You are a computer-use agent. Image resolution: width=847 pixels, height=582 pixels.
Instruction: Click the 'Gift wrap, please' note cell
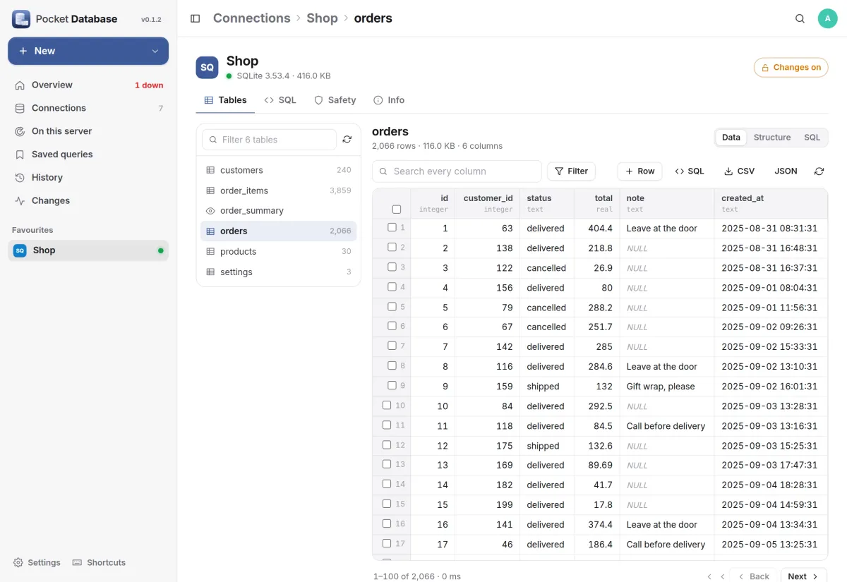click(x=666, y=387)
